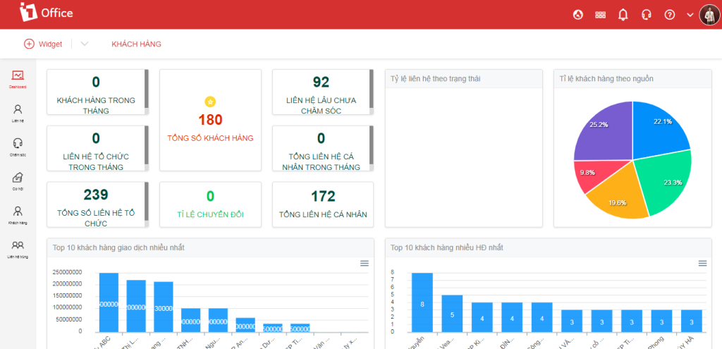Click scrollbar of TỔNG SỐ LIÊN HỆ TỔ CHỨC card
The height and width of the screenshot is (349, 722).
click(x=147, y=201)
